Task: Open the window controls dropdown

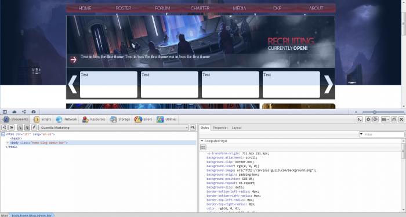Action: pyautogui.click(x=385, y=120)
